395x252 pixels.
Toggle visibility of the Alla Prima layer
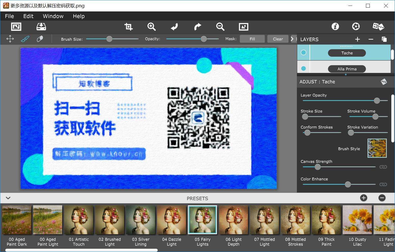point(304,68)
